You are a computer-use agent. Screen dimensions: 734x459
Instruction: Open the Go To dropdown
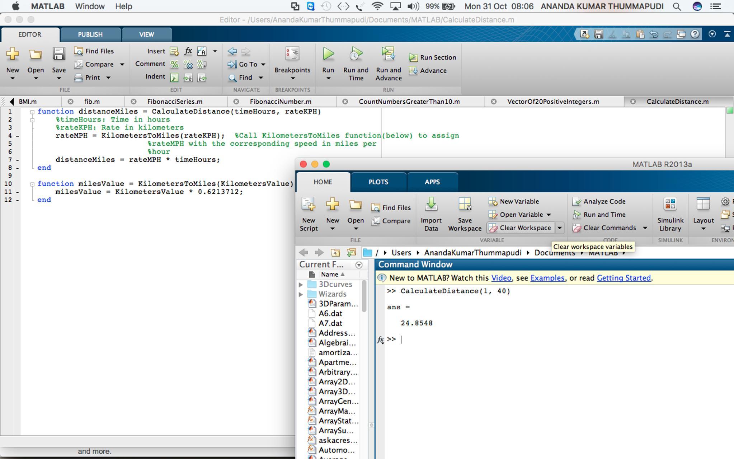(263, 65)
